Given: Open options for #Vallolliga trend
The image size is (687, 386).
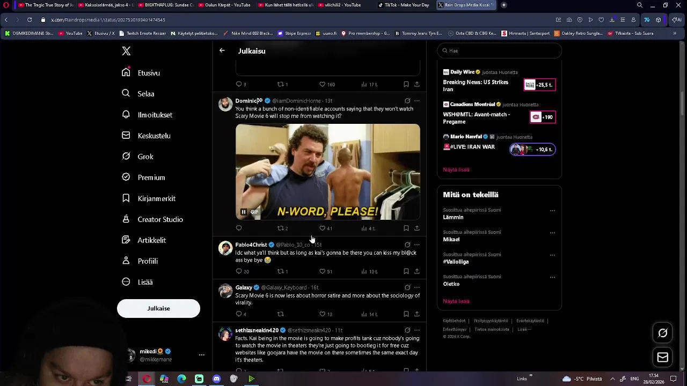Looking at the screenshot, I should click(552, 255).
